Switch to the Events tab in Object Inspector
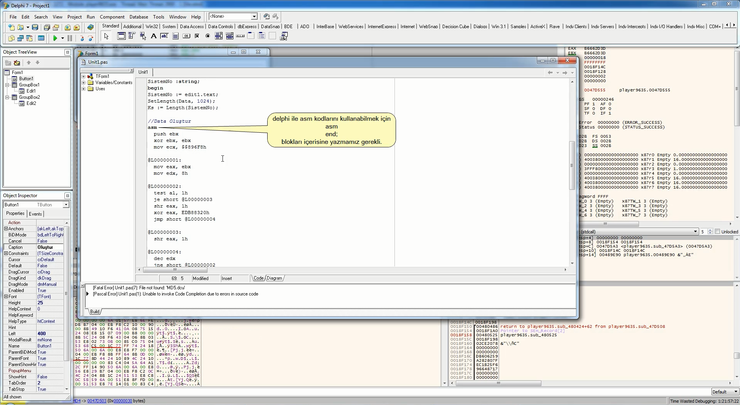Viewport: 740px width, 405px height. [35, 214]
